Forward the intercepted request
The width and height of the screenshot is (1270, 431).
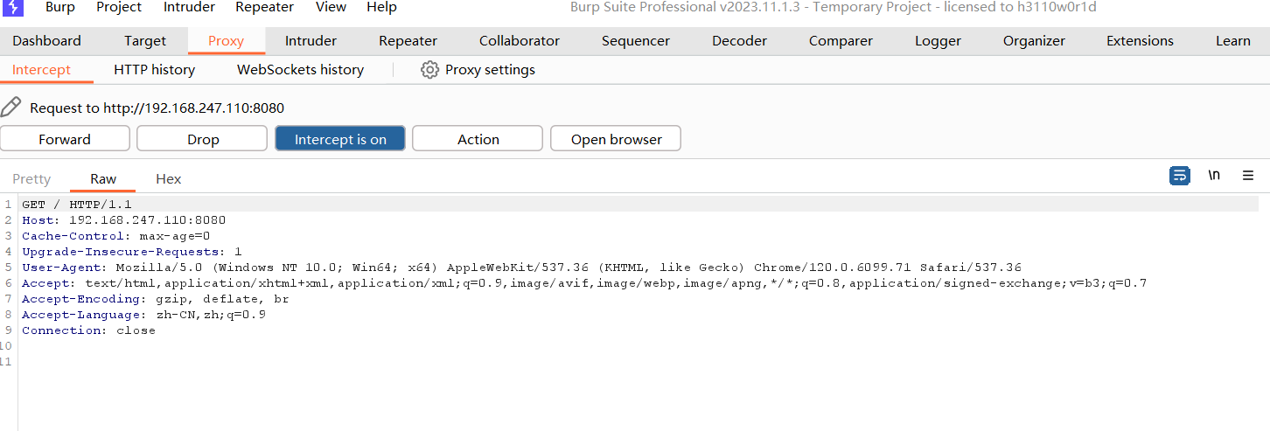click(x=65, y=139)
